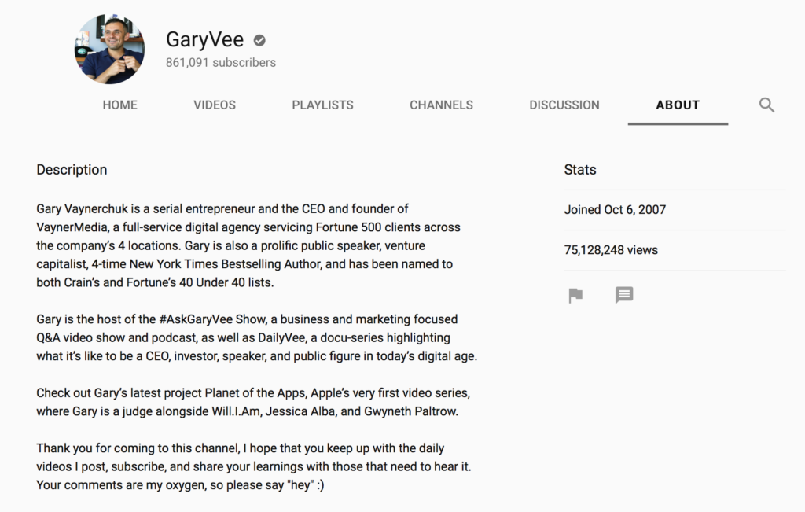Click the search magnifier icon in channel tabs
805x512 pixels.
coord(766,105)
